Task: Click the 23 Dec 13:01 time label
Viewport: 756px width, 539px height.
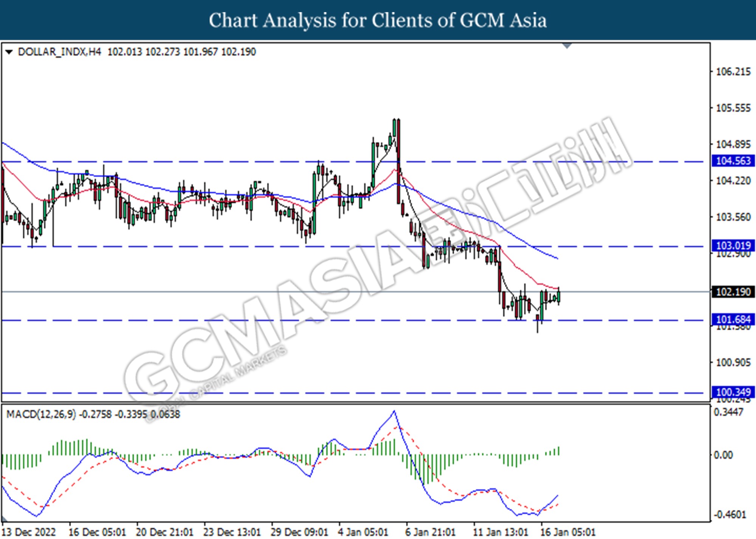Action: [x=232, y=532]
